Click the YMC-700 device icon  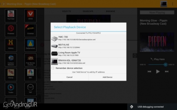[55, 39]
